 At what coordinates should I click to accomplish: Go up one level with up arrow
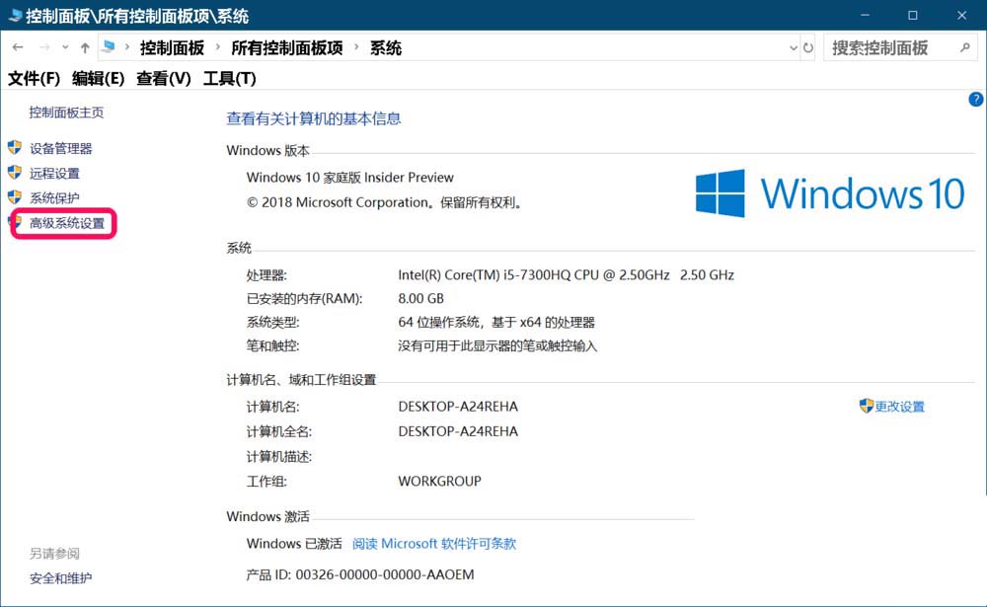[85, 47]
